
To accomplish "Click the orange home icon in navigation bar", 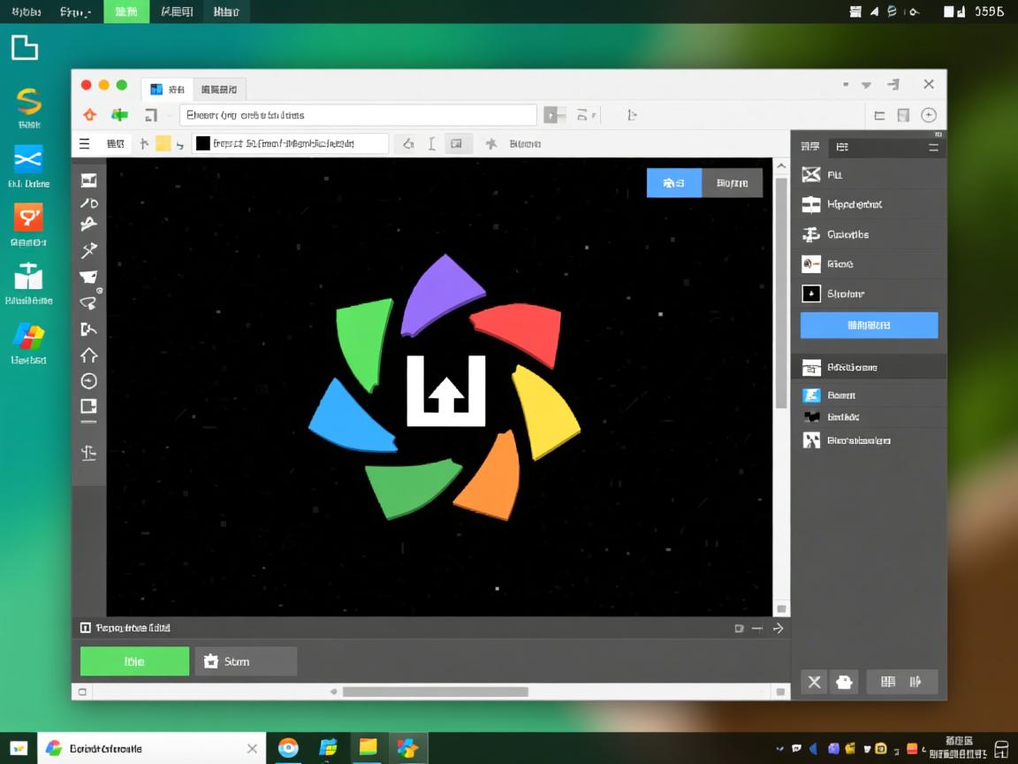I will [x=89, y=115].
